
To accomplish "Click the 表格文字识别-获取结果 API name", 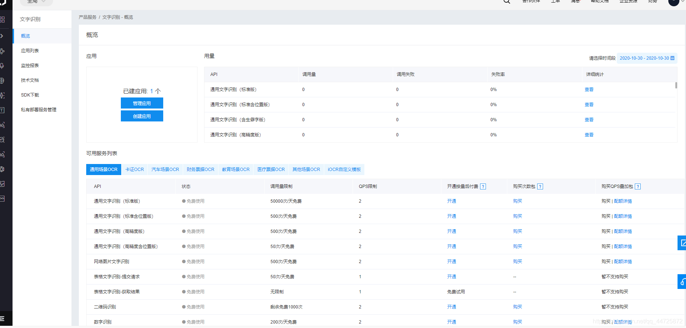I will coord(117,292).
